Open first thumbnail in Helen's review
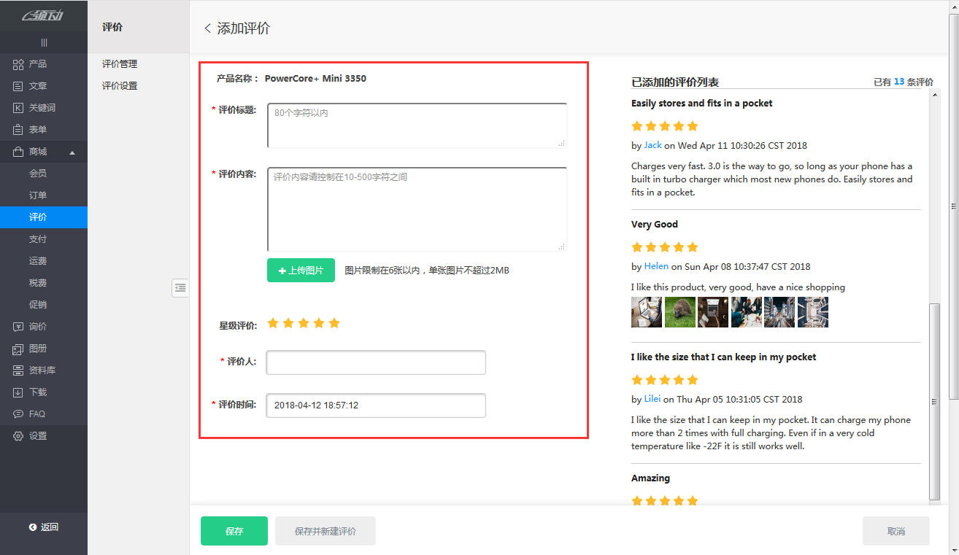This screenshot has height=555, width=959. pos(646,312)
